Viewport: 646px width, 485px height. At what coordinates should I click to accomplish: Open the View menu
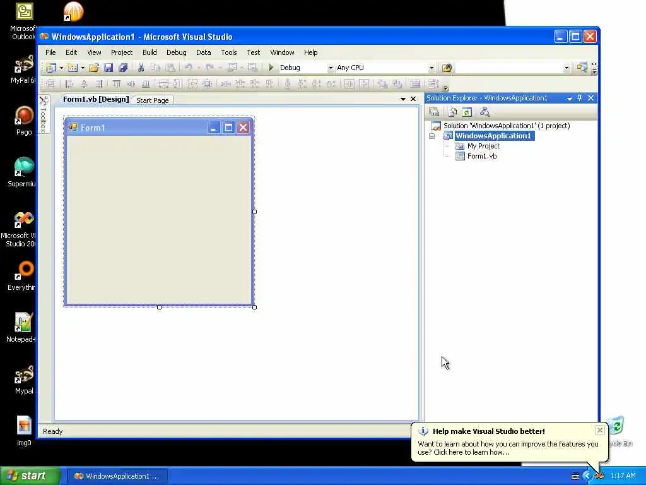(94, 52)
